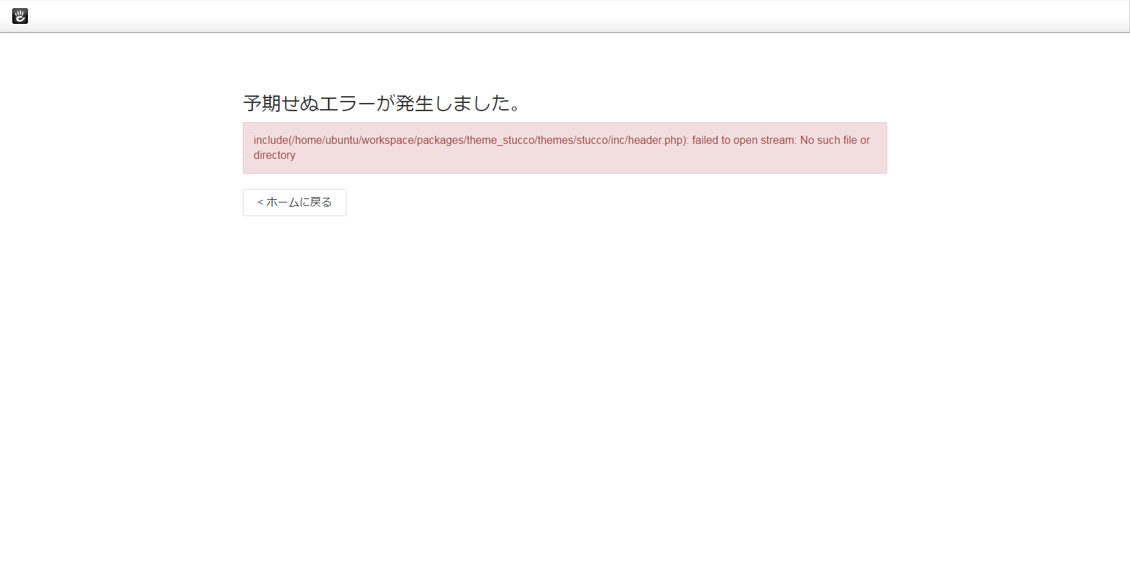Click the header.php include error message text
This screenshot has width=1130, height=583.
click(x=561, y=147)
